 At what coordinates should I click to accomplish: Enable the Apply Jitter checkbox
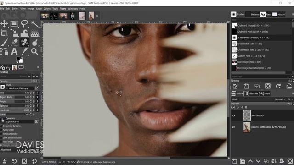point(1,130)
